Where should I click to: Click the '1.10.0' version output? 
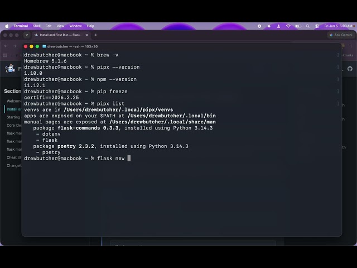pos(33,73)
